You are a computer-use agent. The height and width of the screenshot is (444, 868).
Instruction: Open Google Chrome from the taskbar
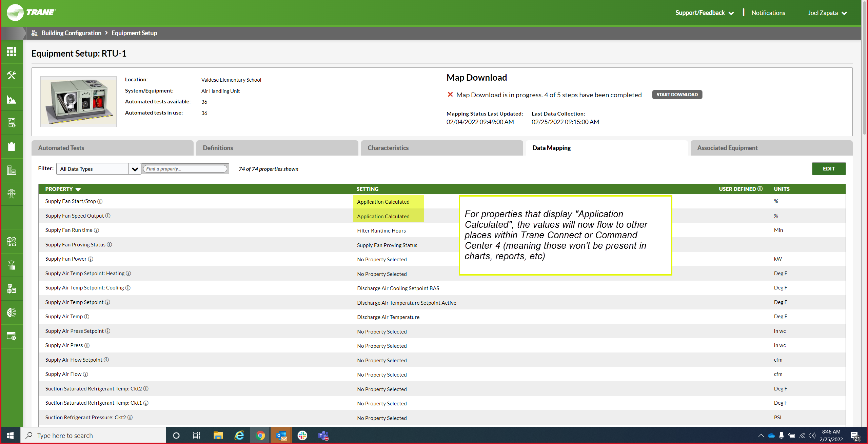pyautogui.click(x=260, y=436)
